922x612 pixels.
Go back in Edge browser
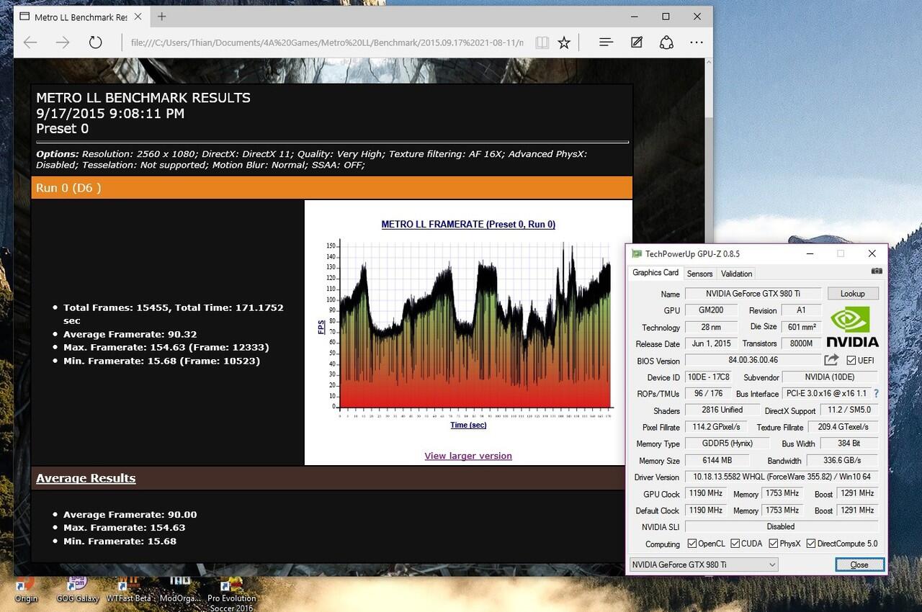tap(30, 42)
